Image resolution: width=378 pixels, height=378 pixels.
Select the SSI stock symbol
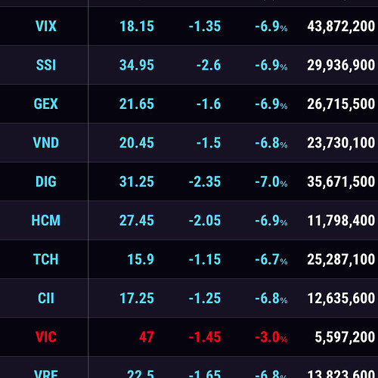pyautogui.click(x=46, y=65)
